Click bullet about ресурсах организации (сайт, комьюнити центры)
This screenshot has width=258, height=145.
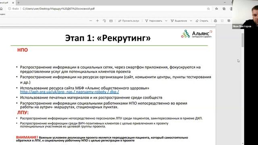point(116,80)
